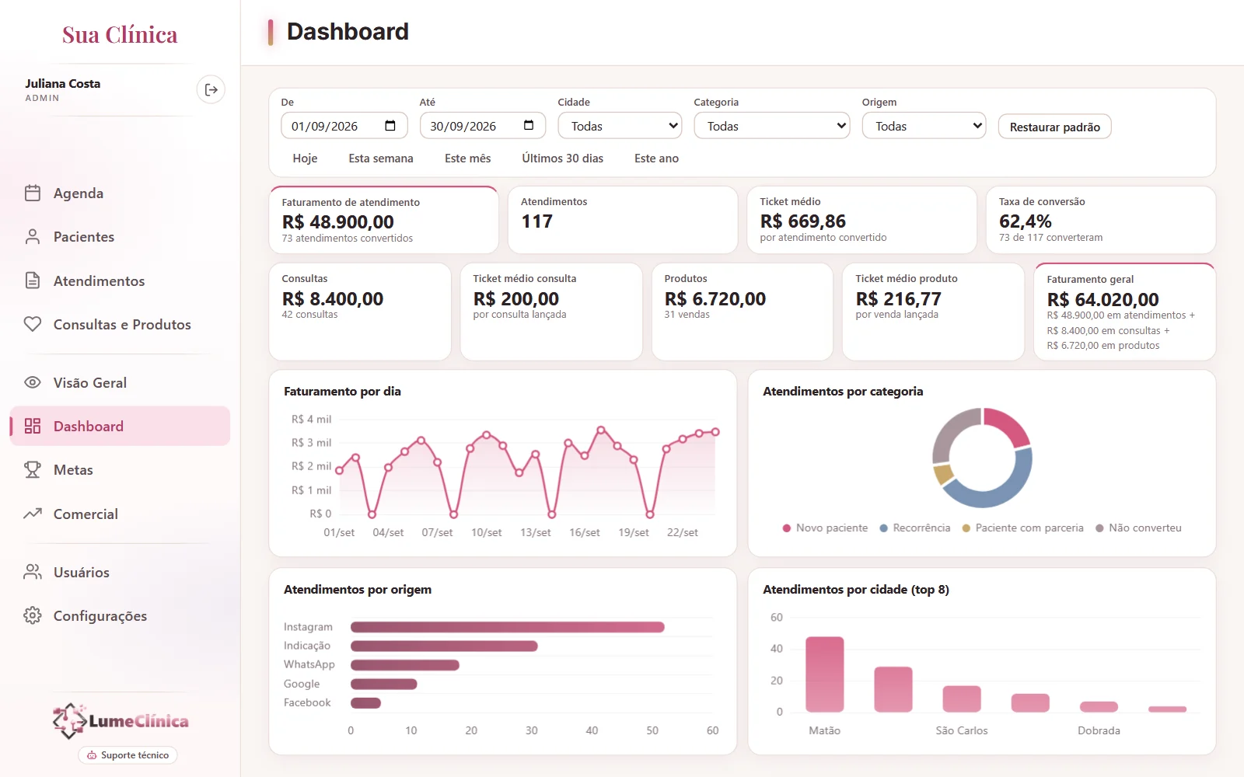Expand the Origem dropdown
This screenshot has height=777, width=1244.
click(x=924, y=126)
